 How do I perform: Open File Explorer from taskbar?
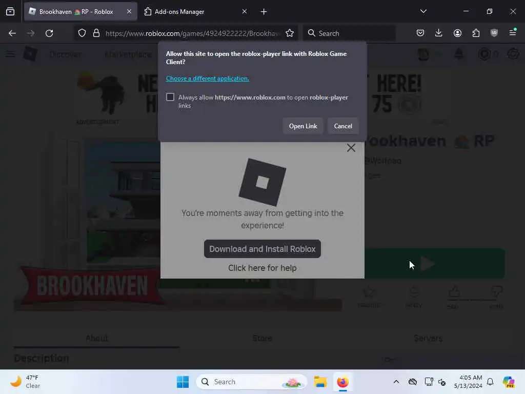(320, 382)
